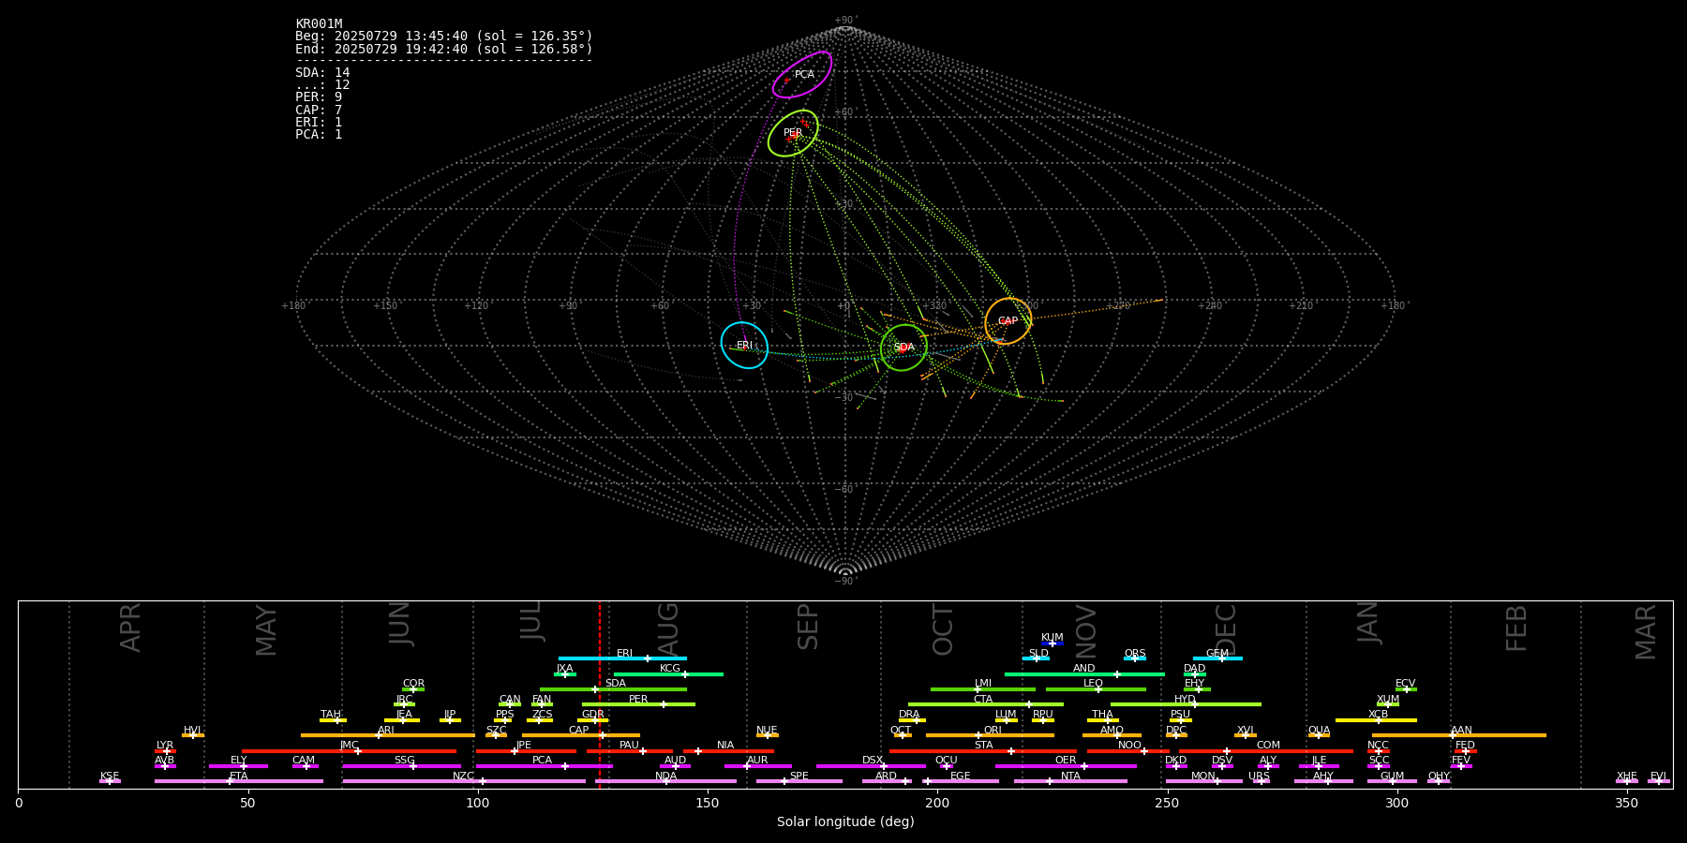Screen dimensions: 1687x843
Task: Select the LYR shower bar in timeline
Action: 165,751
